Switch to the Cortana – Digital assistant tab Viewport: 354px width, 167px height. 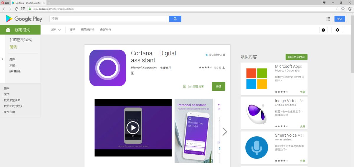[29, 3]
